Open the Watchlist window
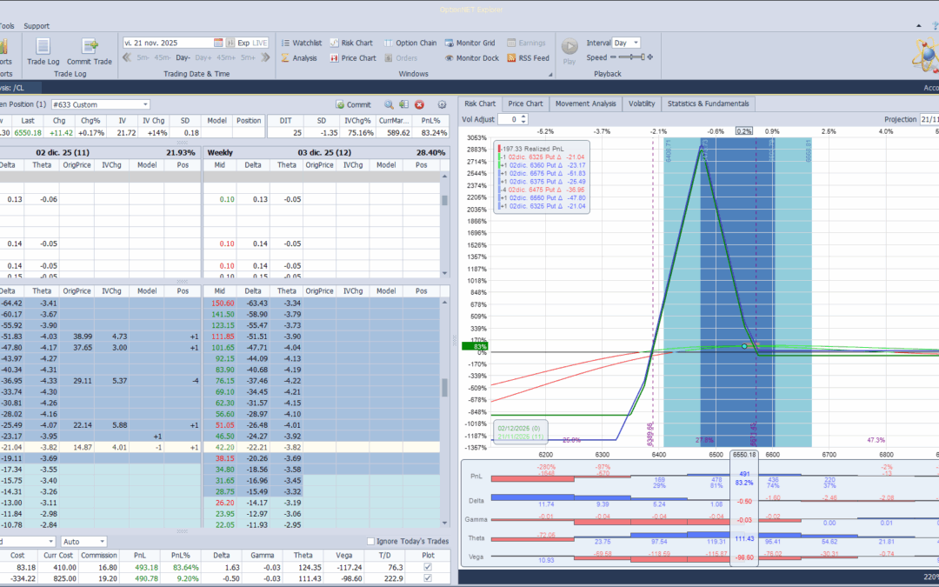This screenshot has width=939, height=587. [301, 43]
